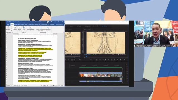Click Mark In in Program monitor
The image size is (178, 100).
(x=94, y=60)
